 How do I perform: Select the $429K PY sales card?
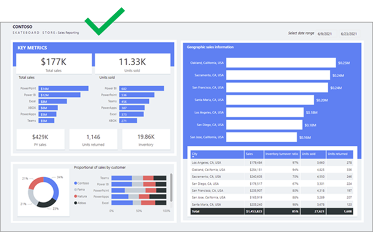[x=41, y=139]
